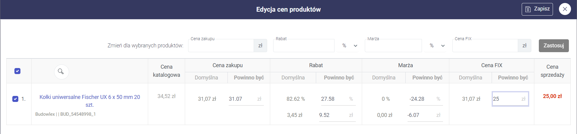Viewport: 577px width, 134px height.
Task: Close the price editing dialog
Action: coord(565,9)
